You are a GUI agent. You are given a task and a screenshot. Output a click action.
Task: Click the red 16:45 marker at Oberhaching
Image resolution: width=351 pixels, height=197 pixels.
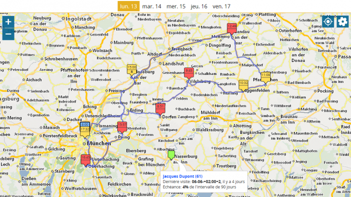[x=86, y=160]
